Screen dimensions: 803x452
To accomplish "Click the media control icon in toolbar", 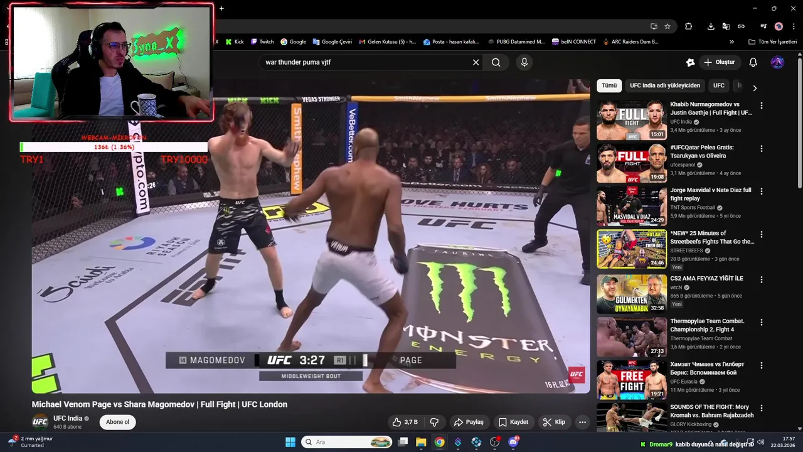I will coord(763,26).
